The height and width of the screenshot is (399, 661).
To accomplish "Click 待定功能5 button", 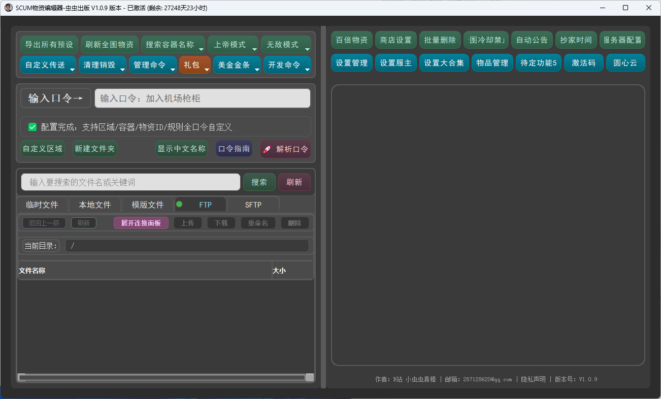I will (539, 63).
